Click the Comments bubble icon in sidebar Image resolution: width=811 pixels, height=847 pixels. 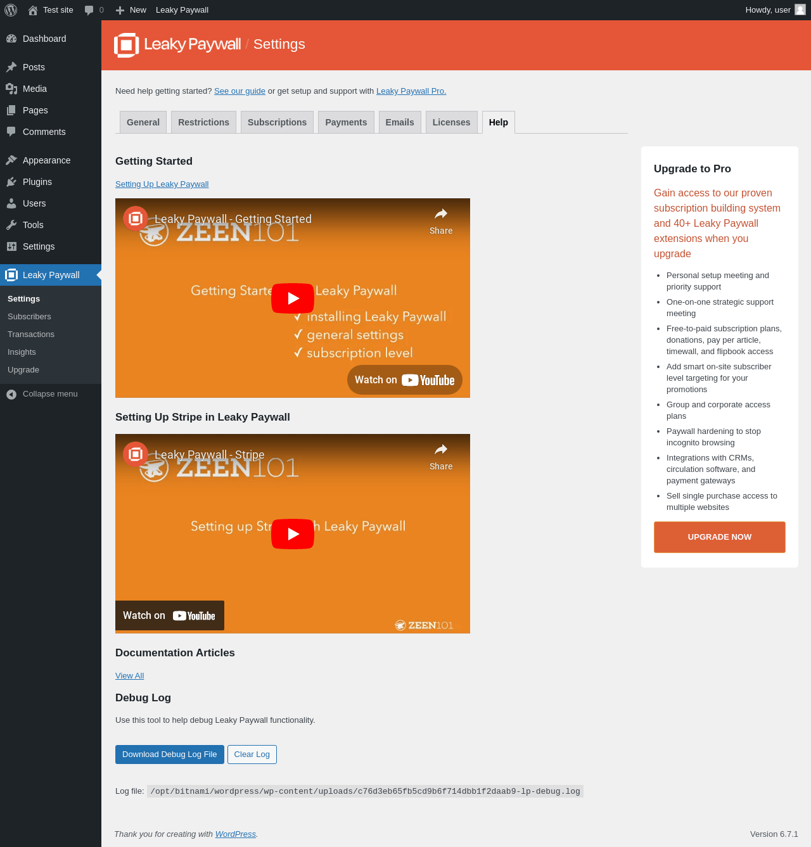click(x=11, y=132)
